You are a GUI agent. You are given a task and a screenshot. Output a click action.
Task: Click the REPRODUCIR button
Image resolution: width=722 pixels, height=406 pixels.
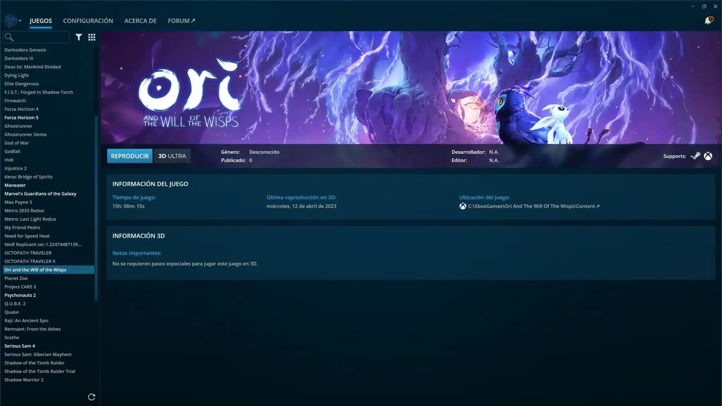coord(130,156)
